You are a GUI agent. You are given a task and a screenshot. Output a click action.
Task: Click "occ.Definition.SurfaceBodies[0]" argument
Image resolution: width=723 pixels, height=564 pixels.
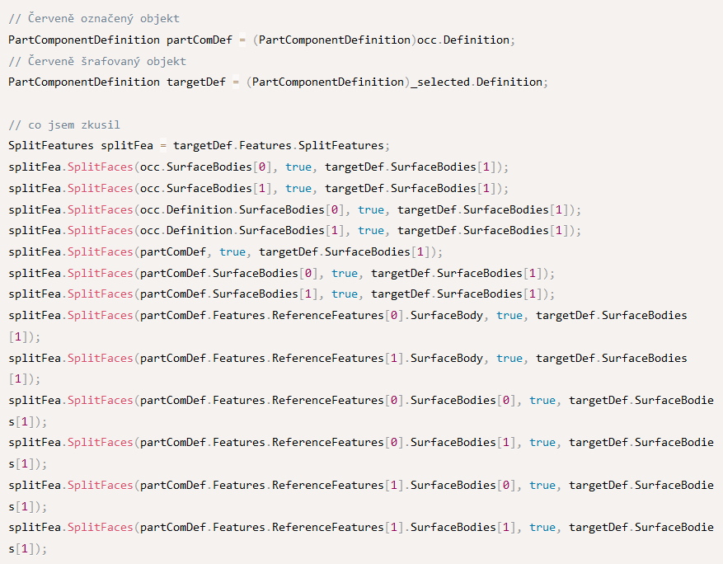pos(242,209)
